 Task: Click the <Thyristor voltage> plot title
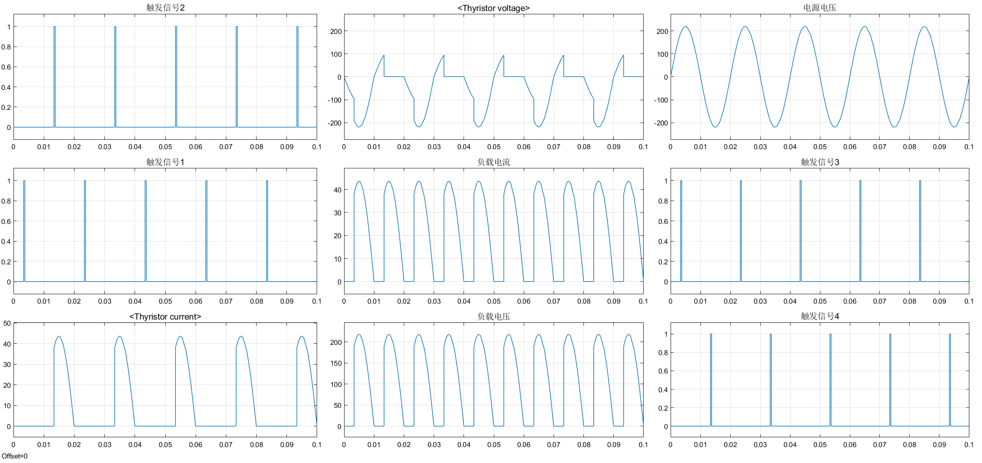[493, 8]
